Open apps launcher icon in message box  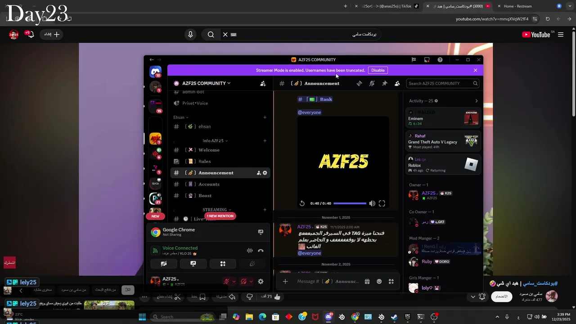click(391, 281)
